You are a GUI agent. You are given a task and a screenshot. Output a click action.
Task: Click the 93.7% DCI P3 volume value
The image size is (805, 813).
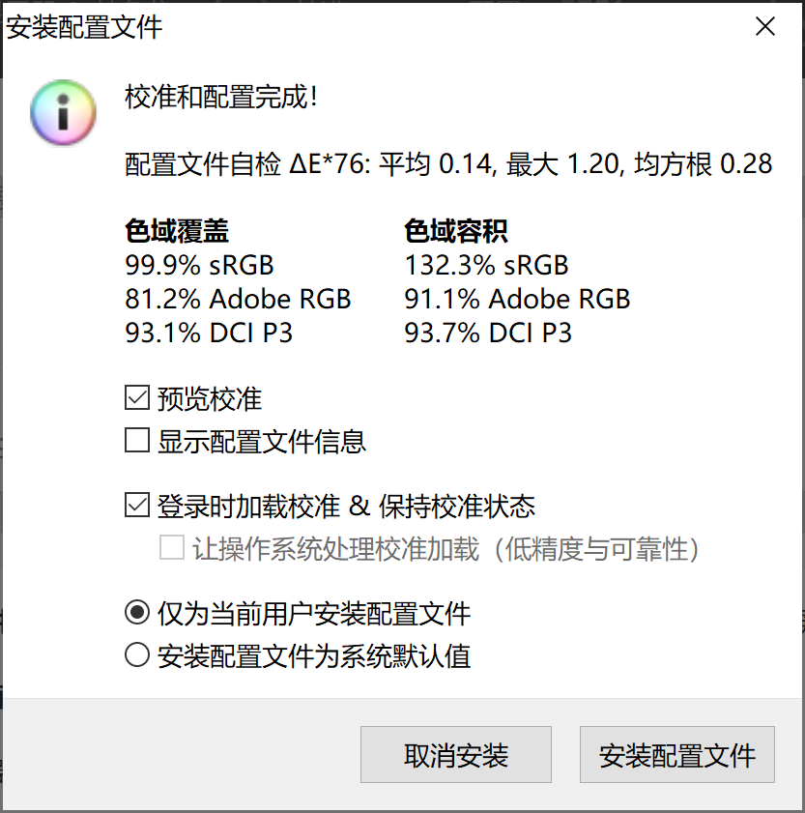click(x=488, y=334)
